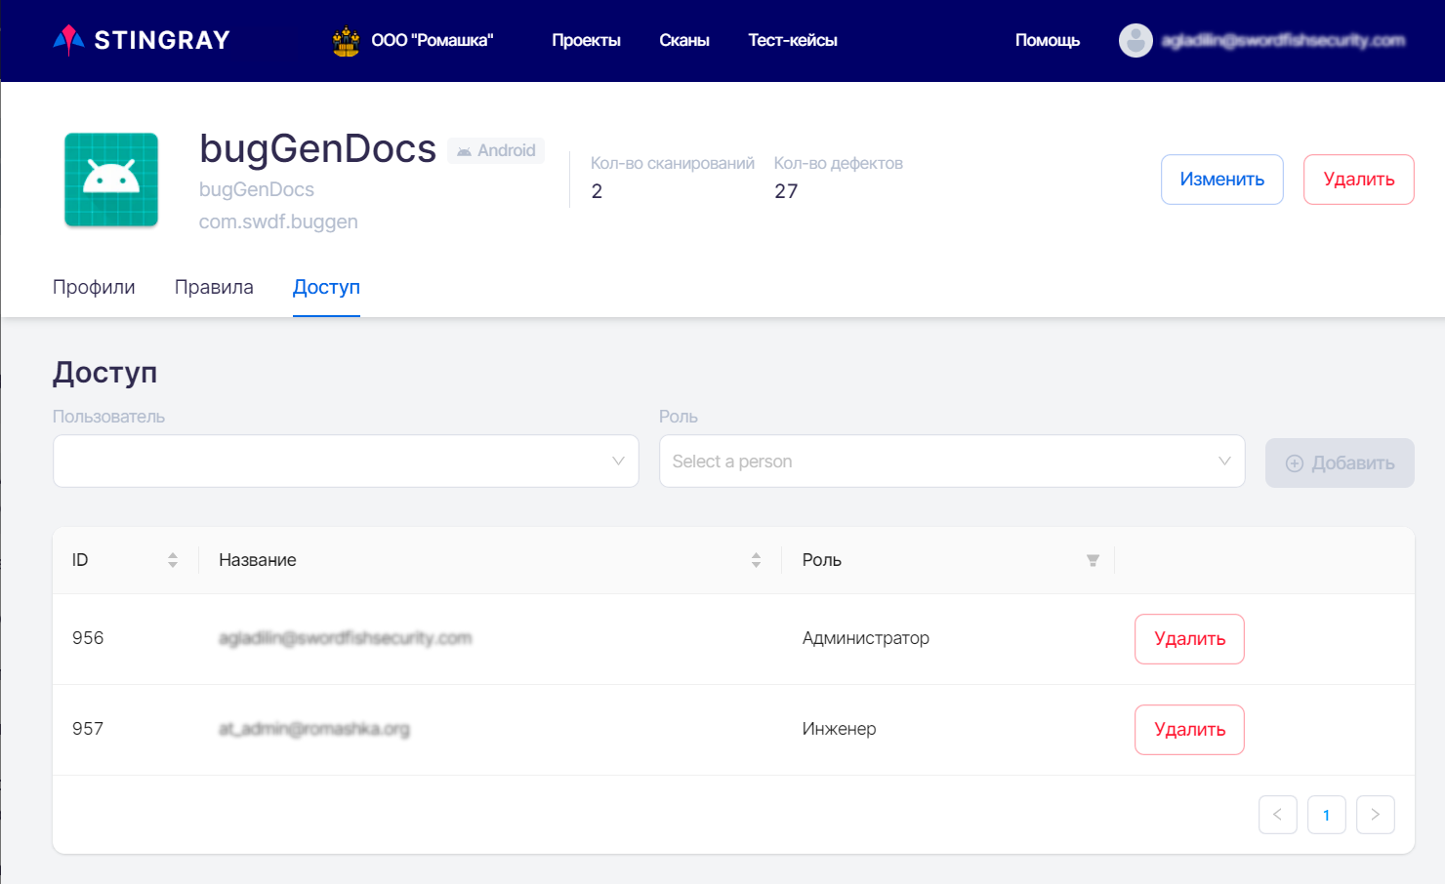Go to previous page arrow

click(x=1277, y=815)
